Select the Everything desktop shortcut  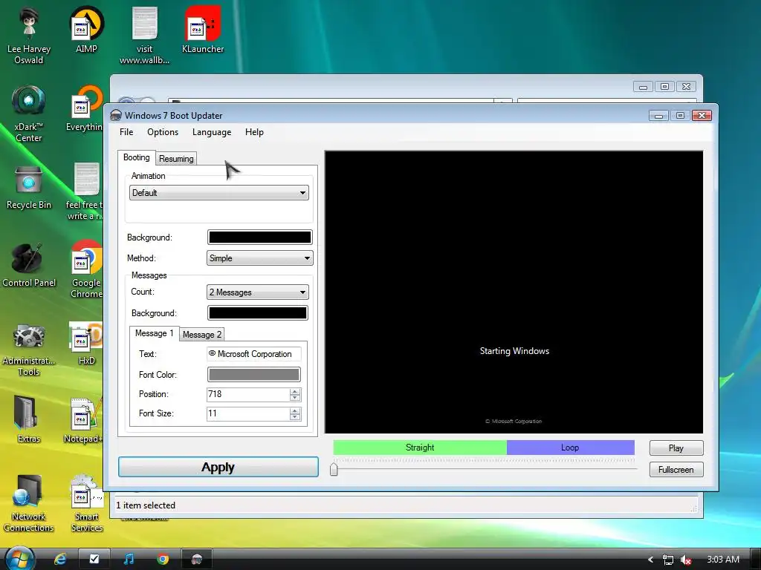85,108
